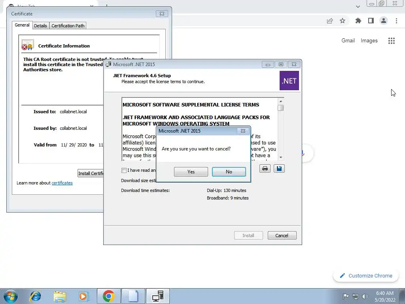Open the Certification Path tab

pos(68,26)
